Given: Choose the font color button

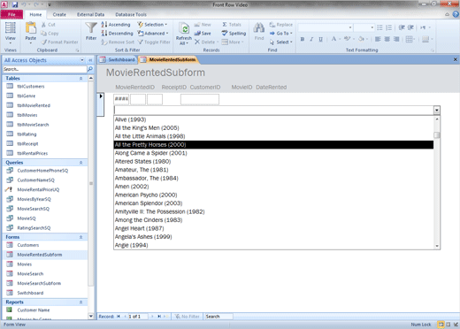Looking at the screenshot, I should (x=333, y=39).
